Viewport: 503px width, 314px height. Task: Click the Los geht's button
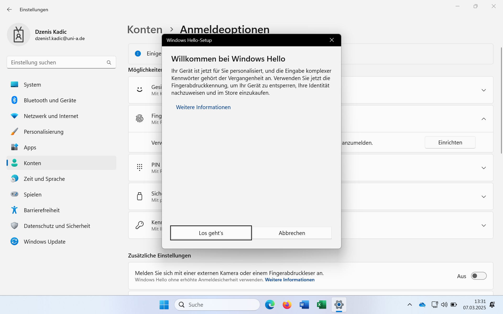[x=211, y=233]
